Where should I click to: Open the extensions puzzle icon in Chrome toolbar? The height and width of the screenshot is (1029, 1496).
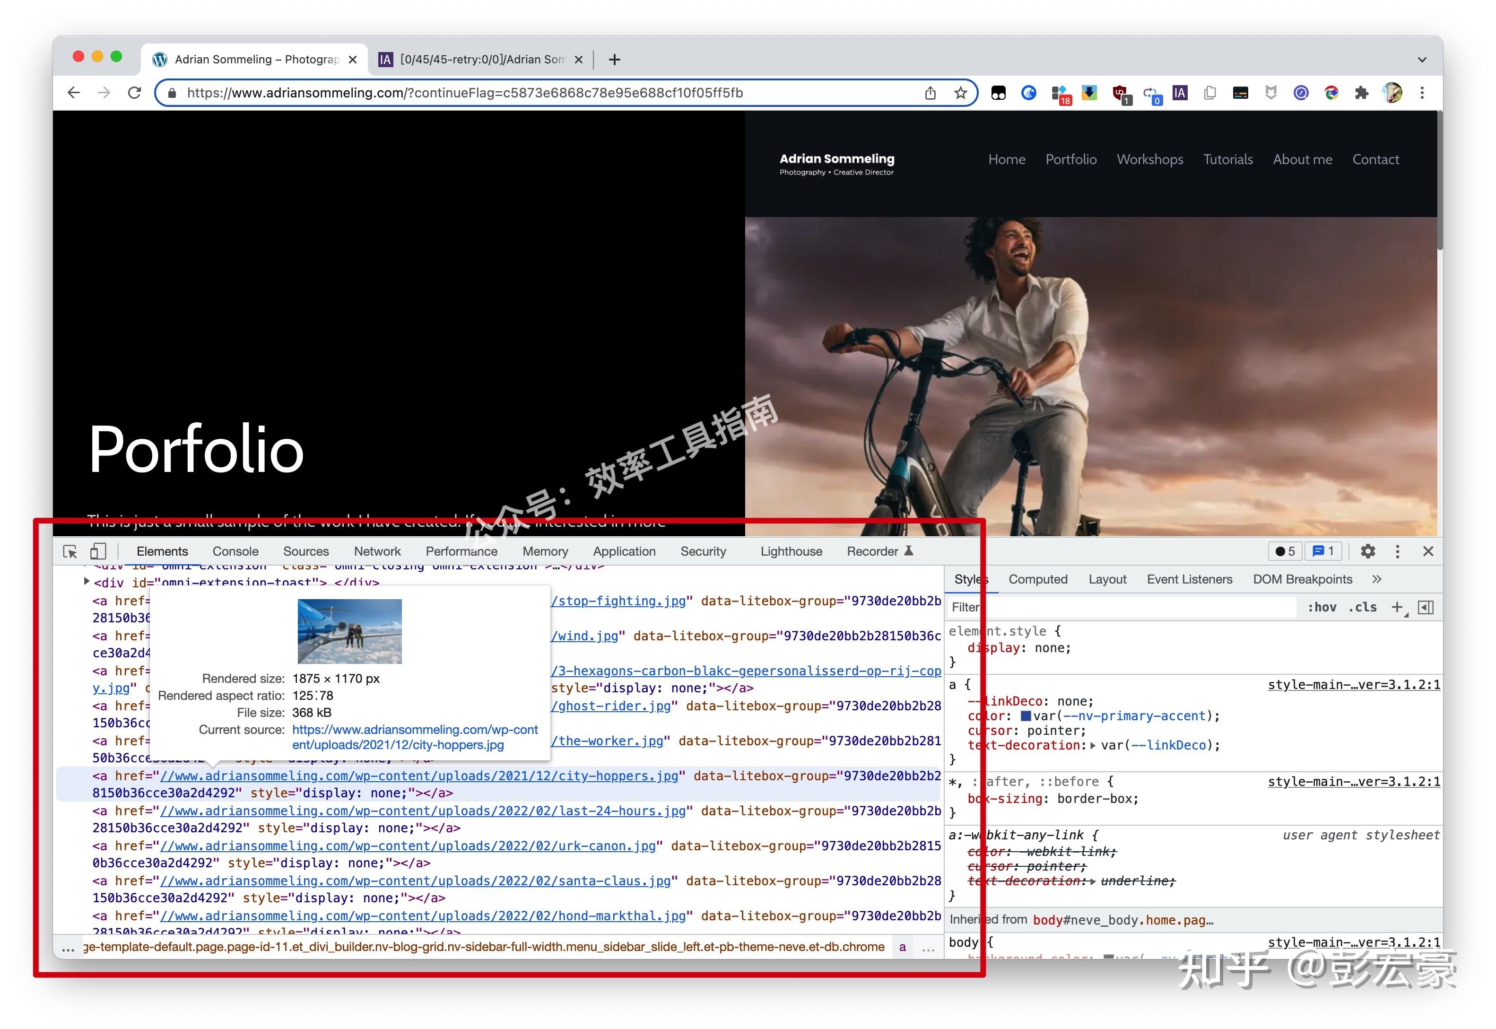(x=1362, y=92)
